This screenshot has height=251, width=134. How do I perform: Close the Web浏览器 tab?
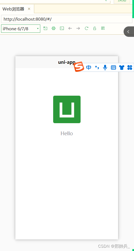click(29, 9)
